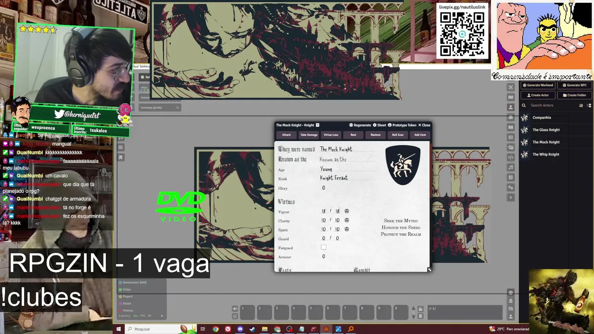
Task: Click the Take Damage button
Action: tap(309, 135)
